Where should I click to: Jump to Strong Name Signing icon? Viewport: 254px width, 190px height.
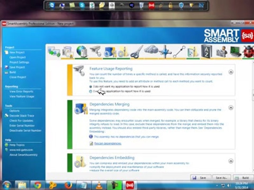[68, 52]
